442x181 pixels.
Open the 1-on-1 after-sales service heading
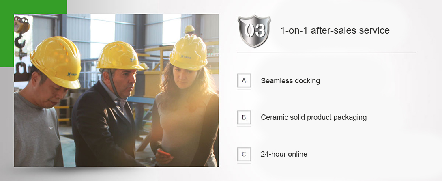click(335, 30)
